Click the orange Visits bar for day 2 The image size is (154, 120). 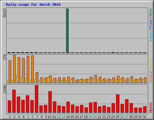(x=14, y=69)
